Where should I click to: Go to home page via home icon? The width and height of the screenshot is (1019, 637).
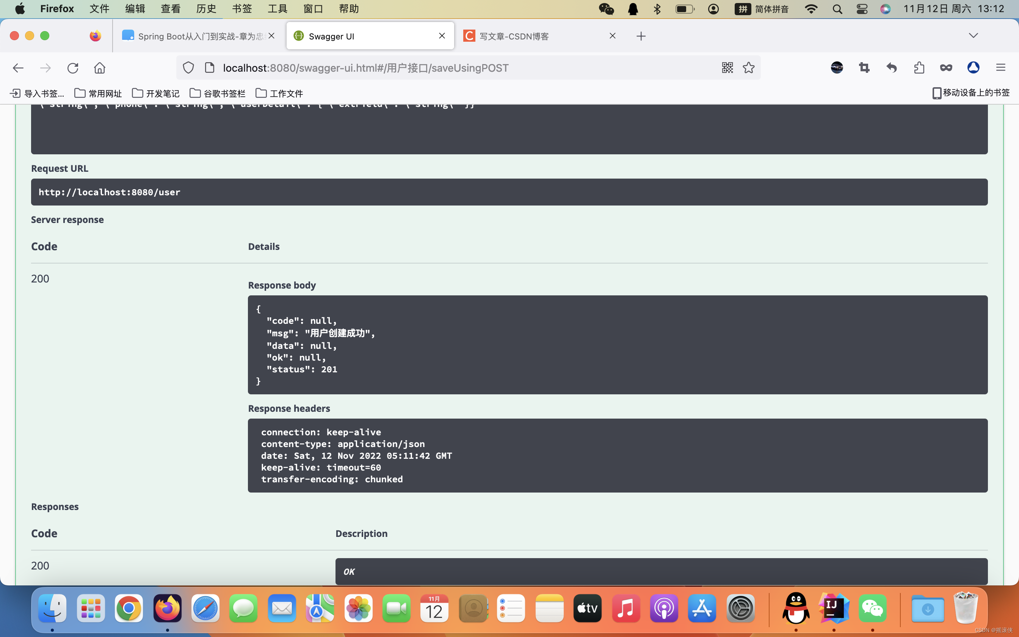pos(100,68)
